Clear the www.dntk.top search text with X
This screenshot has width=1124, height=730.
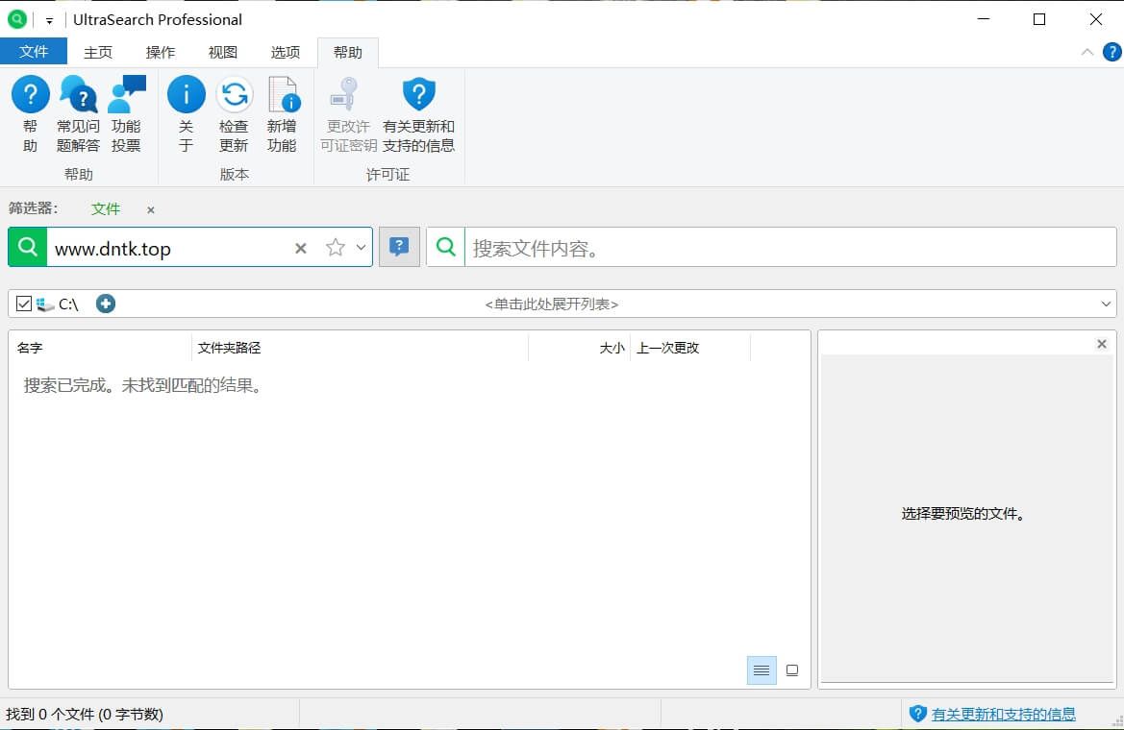click(x=301, y=248)
